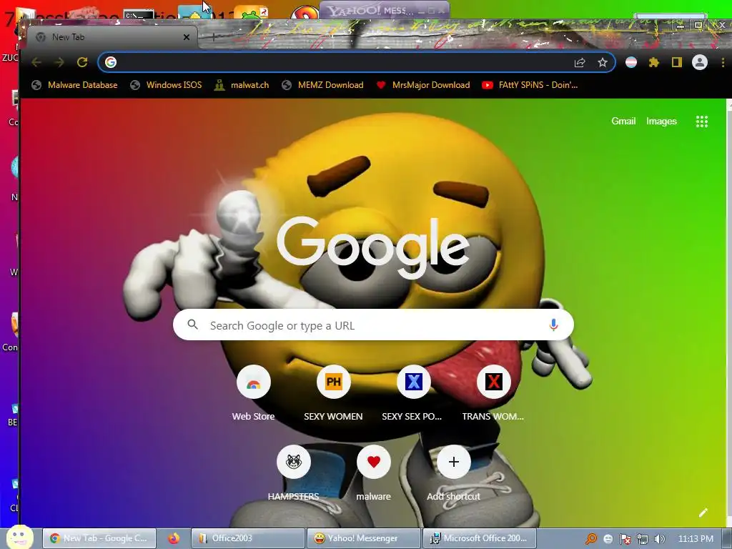Open Gmail from the new tab page
This screenshot has width=732, height=549.
pyautogui.click(x=623, y=122)
